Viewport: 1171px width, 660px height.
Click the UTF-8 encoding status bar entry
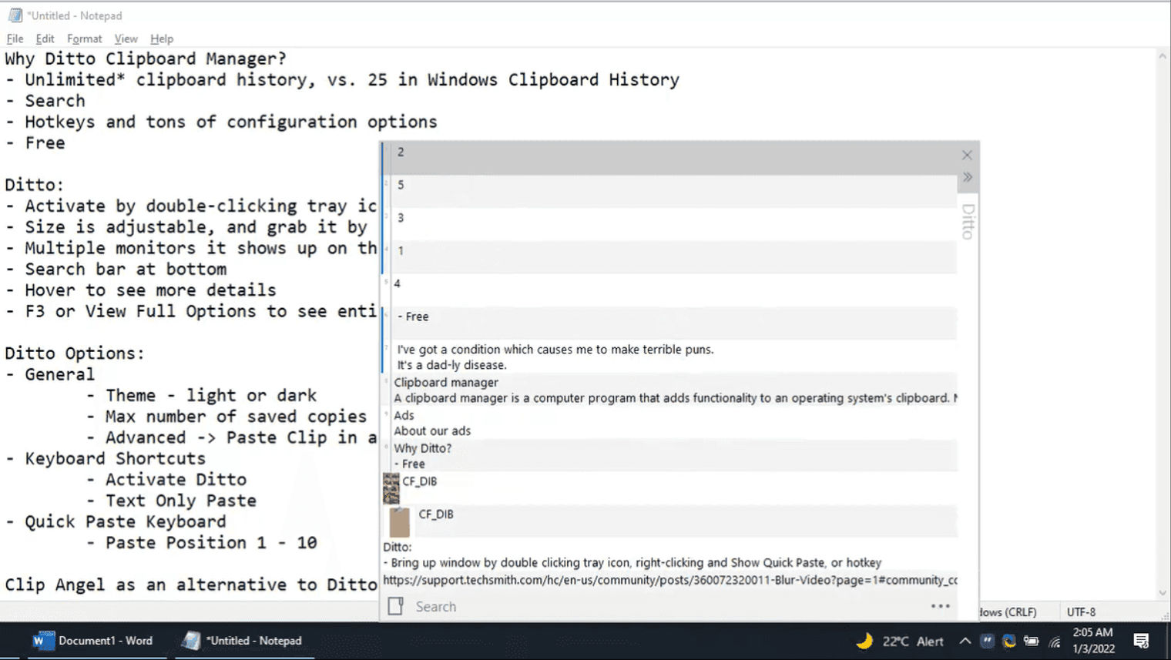coord(1081,611)
